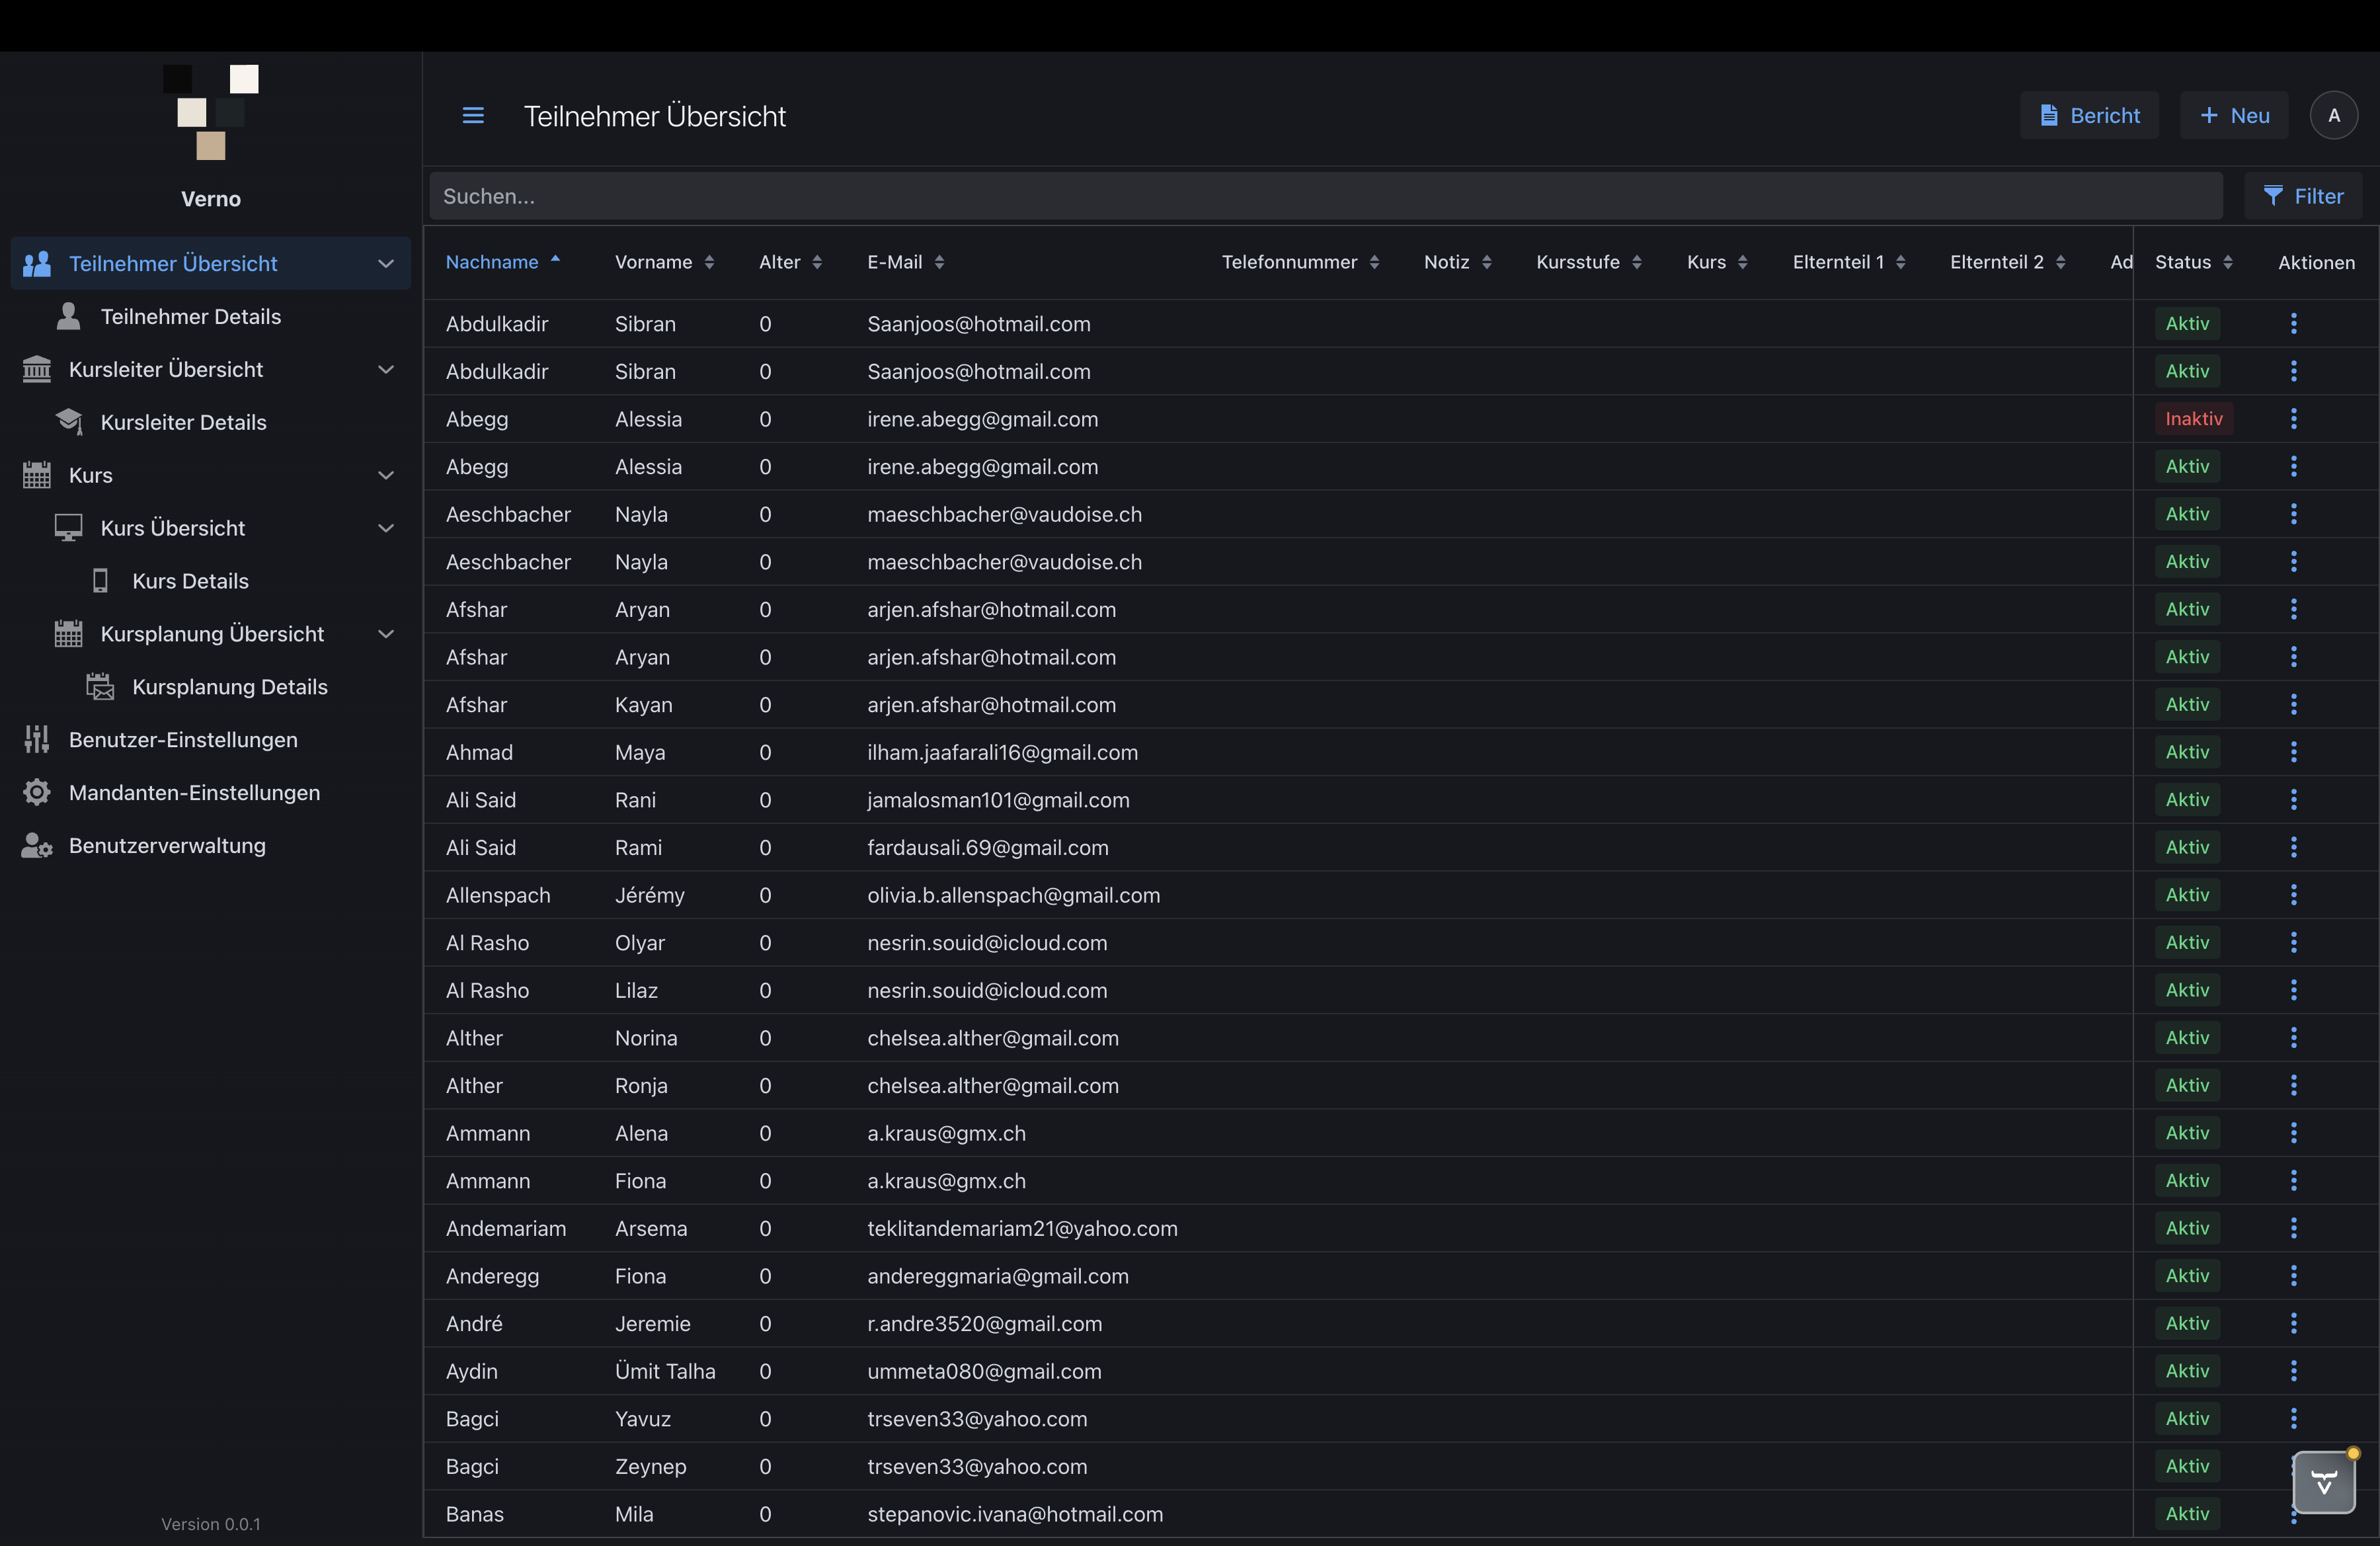Open actions menu for inactive Abegg Alessia

(x=2293, y=419)
